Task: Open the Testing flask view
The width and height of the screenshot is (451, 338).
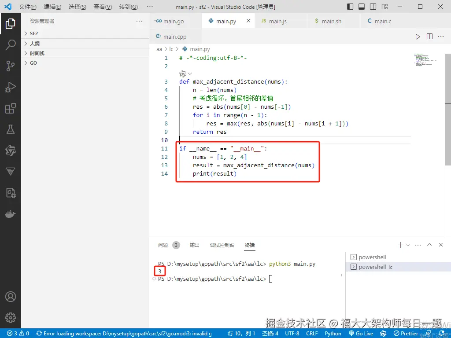Action: [x=11, y=129]
